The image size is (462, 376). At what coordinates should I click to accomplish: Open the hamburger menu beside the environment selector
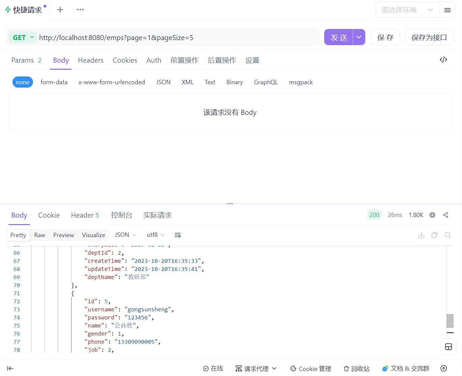tap(447, 10)
